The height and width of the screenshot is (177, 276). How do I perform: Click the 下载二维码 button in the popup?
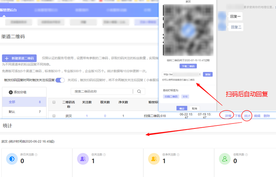click(x=188, y=66)
